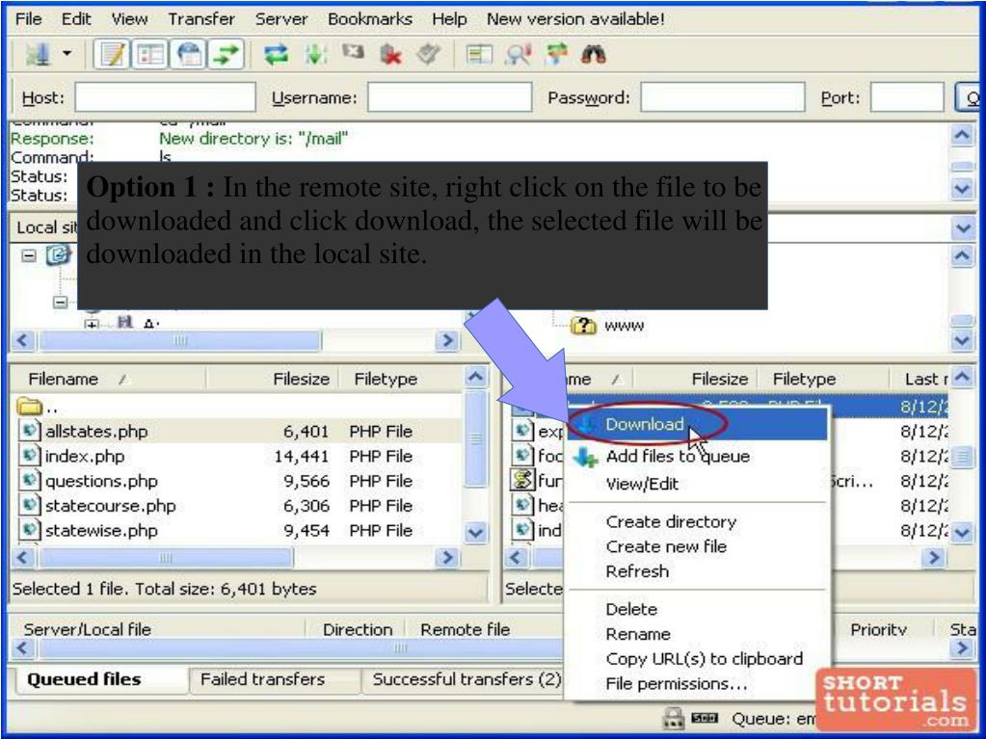
Task: Open the Site Manager dropdown arrow
Action: pyautogui.click(x=67, y=54)
